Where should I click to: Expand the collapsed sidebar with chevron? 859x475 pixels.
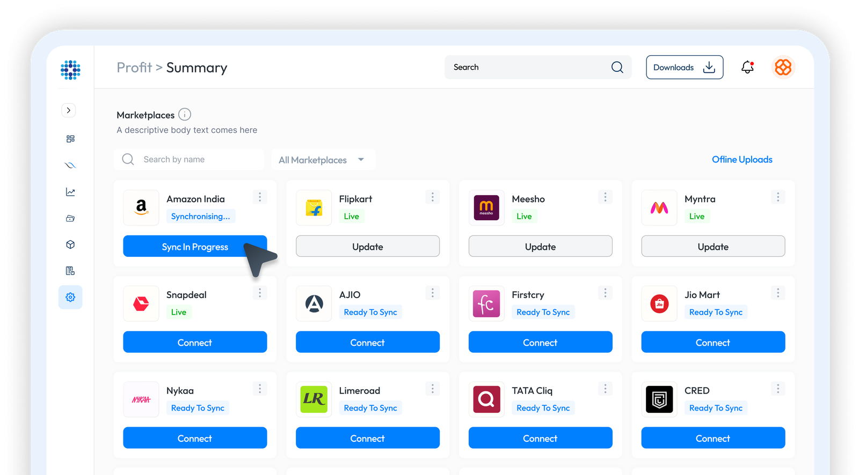click(x=69, y=110)
